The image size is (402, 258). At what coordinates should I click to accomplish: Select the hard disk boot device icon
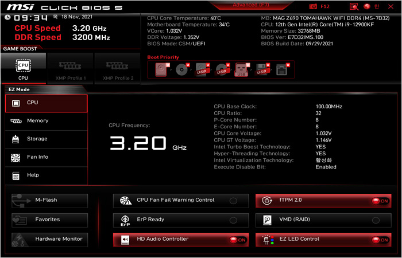[x=162, y=69]
